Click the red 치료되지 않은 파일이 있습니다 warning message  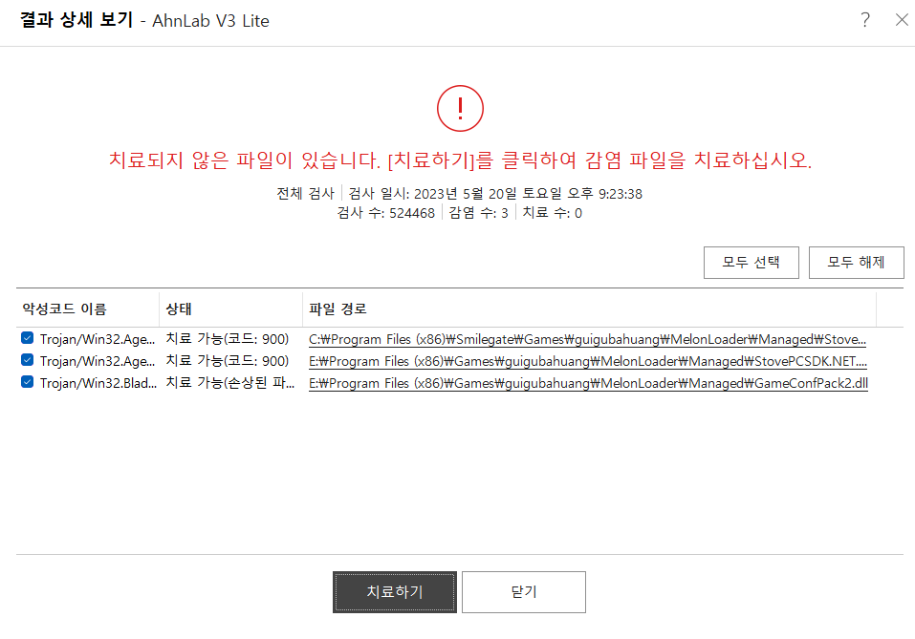[x=460, y=160]
